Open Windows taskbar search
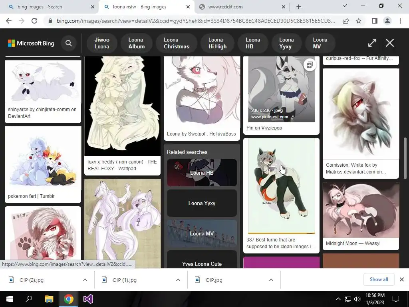 pos(29,299)
